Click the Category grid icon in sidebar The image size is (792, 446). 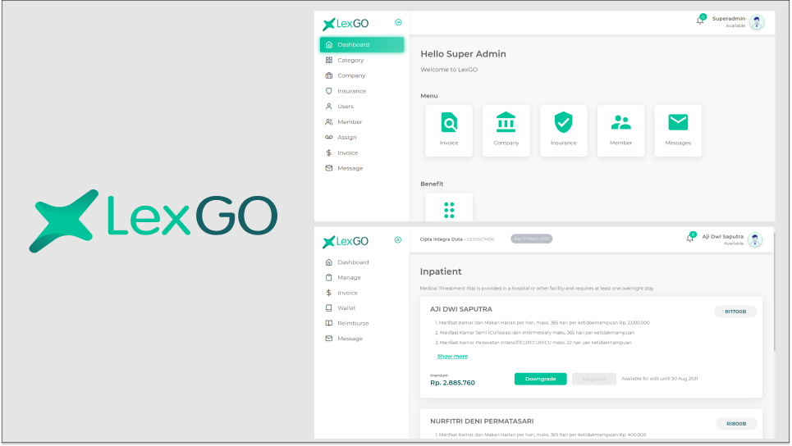[x=329, y=60]
